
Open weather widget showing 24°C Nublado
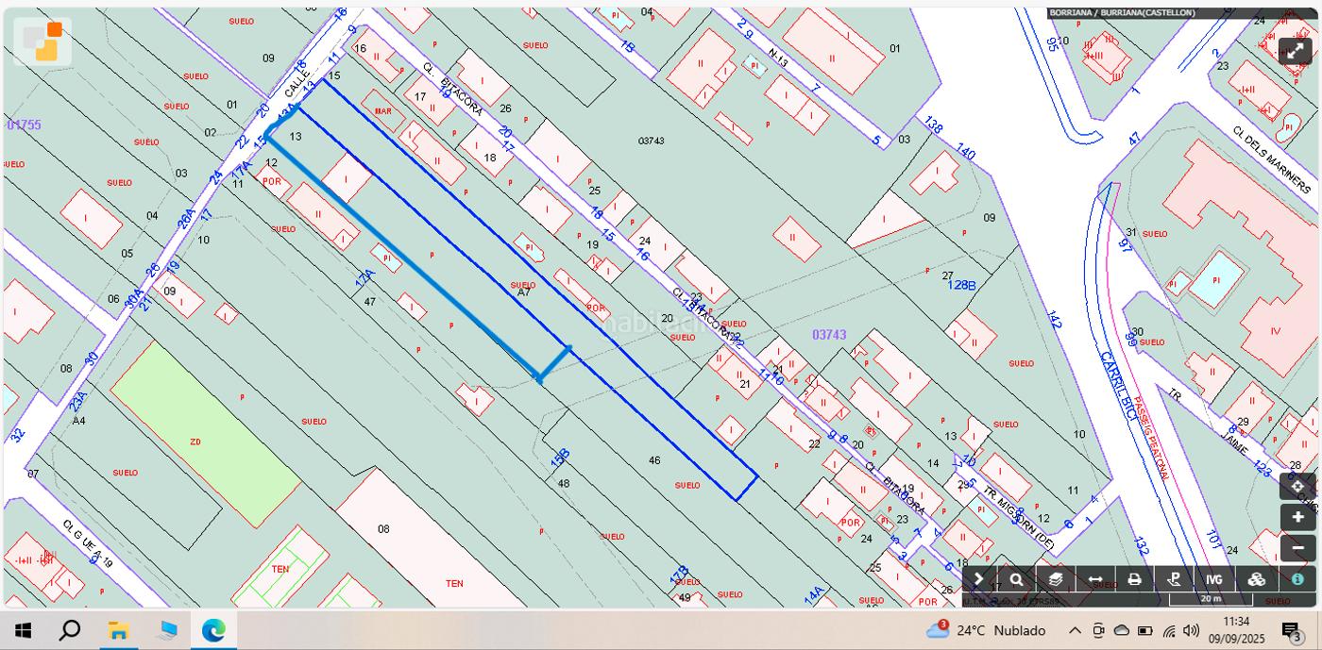987,630
